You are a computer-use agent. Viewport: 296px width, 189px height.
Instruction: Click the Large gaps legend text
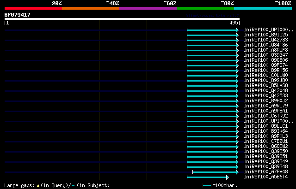click(57, 185)
